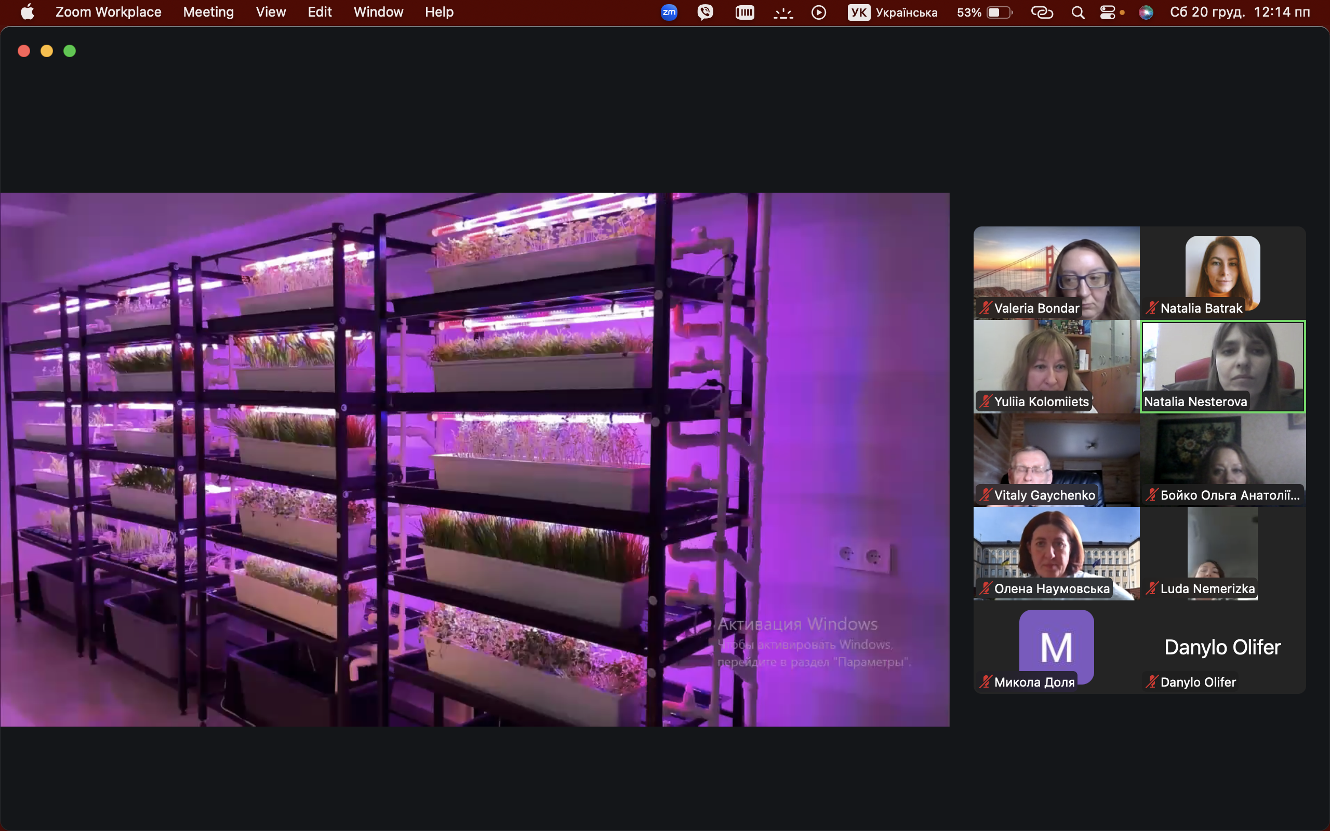This screenshot has width=1330, height=831.
Task: Click muted mic icon beside Valeria Bondar
Action: click(x=986, y=309)
